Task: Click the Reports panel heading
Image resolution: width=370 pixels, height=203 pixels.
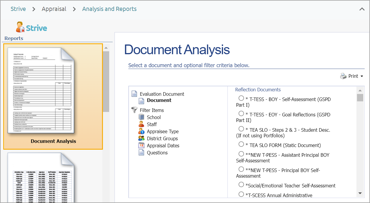Action: [x=14, y=38]
